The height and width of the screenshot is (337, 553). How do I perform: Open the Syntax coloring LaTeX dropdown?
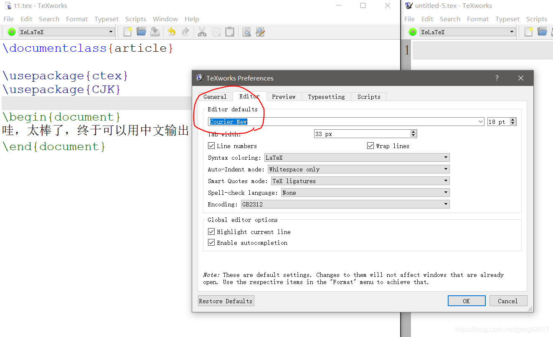357,158
